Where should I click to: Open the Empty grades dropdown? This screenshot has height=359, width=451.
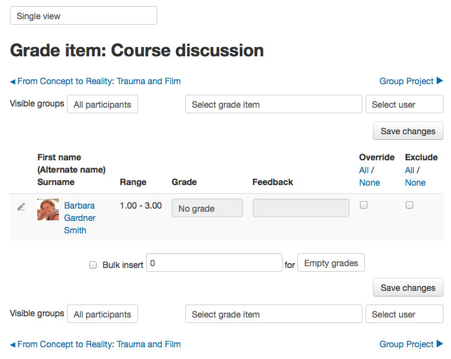(x=331, y=262)
